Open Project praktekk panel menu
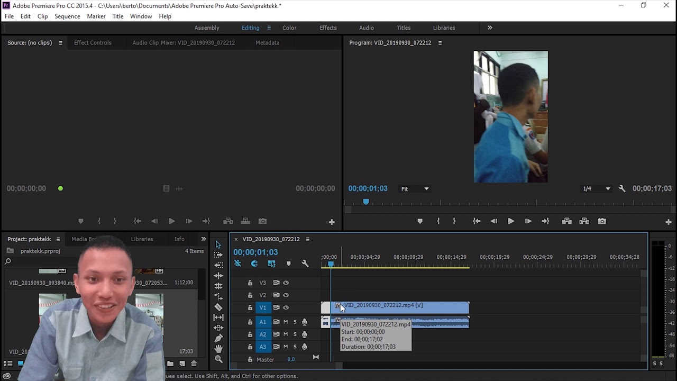 pos(58,239)
